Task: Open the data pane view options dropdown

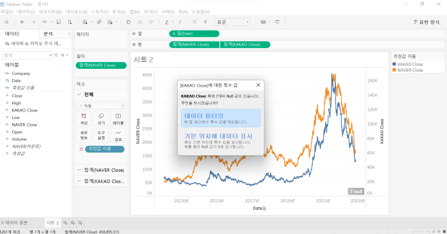Action: coord(64,55)
